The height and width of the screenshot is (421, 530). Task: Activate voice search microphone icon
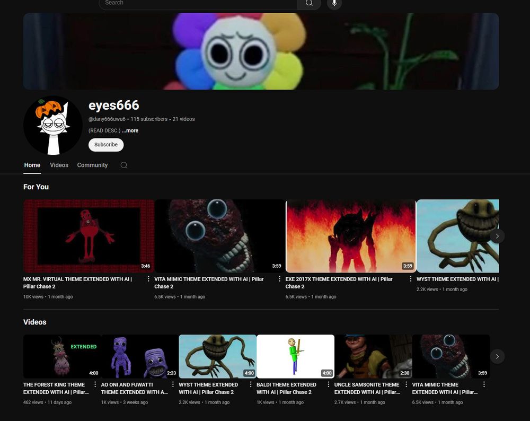tap(334, 3)
